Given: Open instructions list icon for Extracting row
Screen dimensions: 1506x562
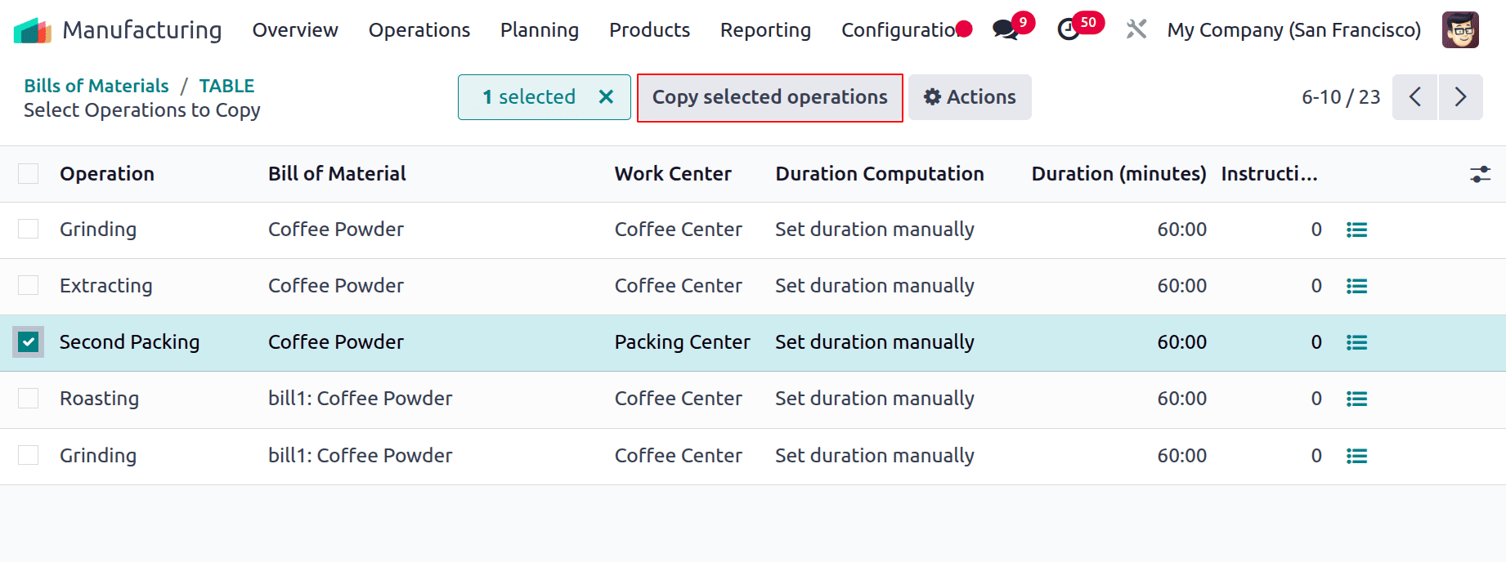Looking at the screenshot, I should point(1356,287).
